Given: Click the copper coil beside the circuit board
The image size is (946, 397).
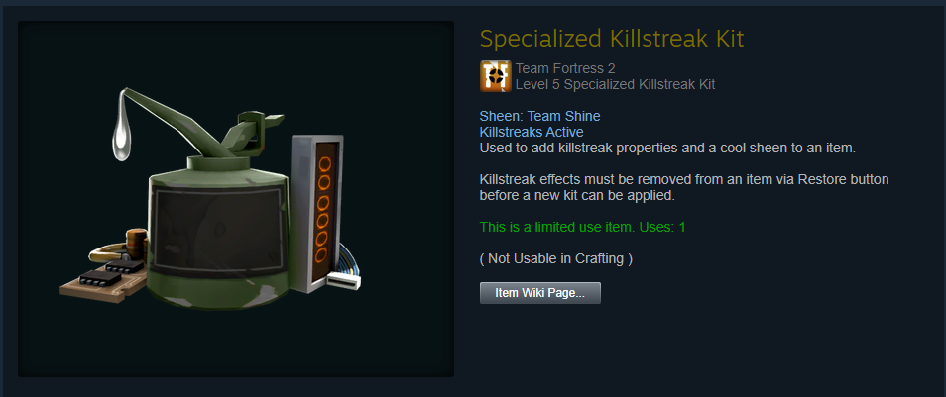Looking at the screenshot, I should [137, 243].
